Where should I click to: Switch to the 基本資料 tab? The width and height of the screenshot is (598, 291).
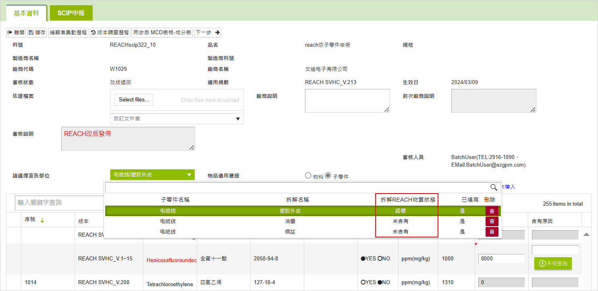pyautogui.click(x=27, y=13)
